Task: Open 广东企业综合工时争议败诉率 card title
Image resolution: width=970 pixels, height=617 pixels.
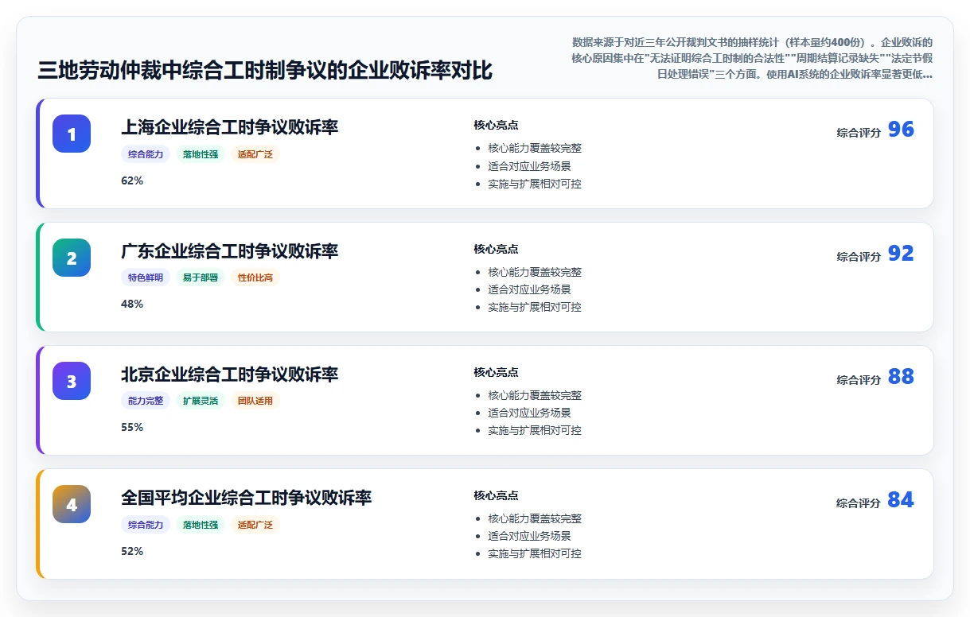Action: [230, 251]
